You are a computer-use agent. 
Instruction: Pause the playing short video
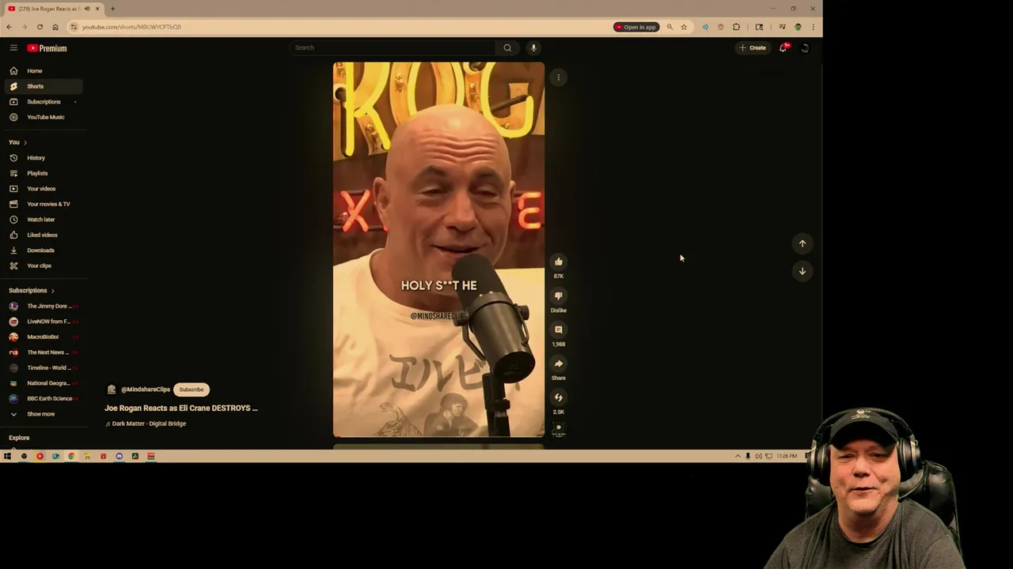click(x=438, y=249)
